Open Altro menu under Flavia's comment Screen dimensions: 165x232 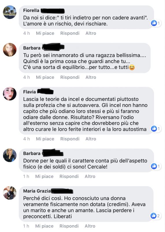tap(91, 139)
